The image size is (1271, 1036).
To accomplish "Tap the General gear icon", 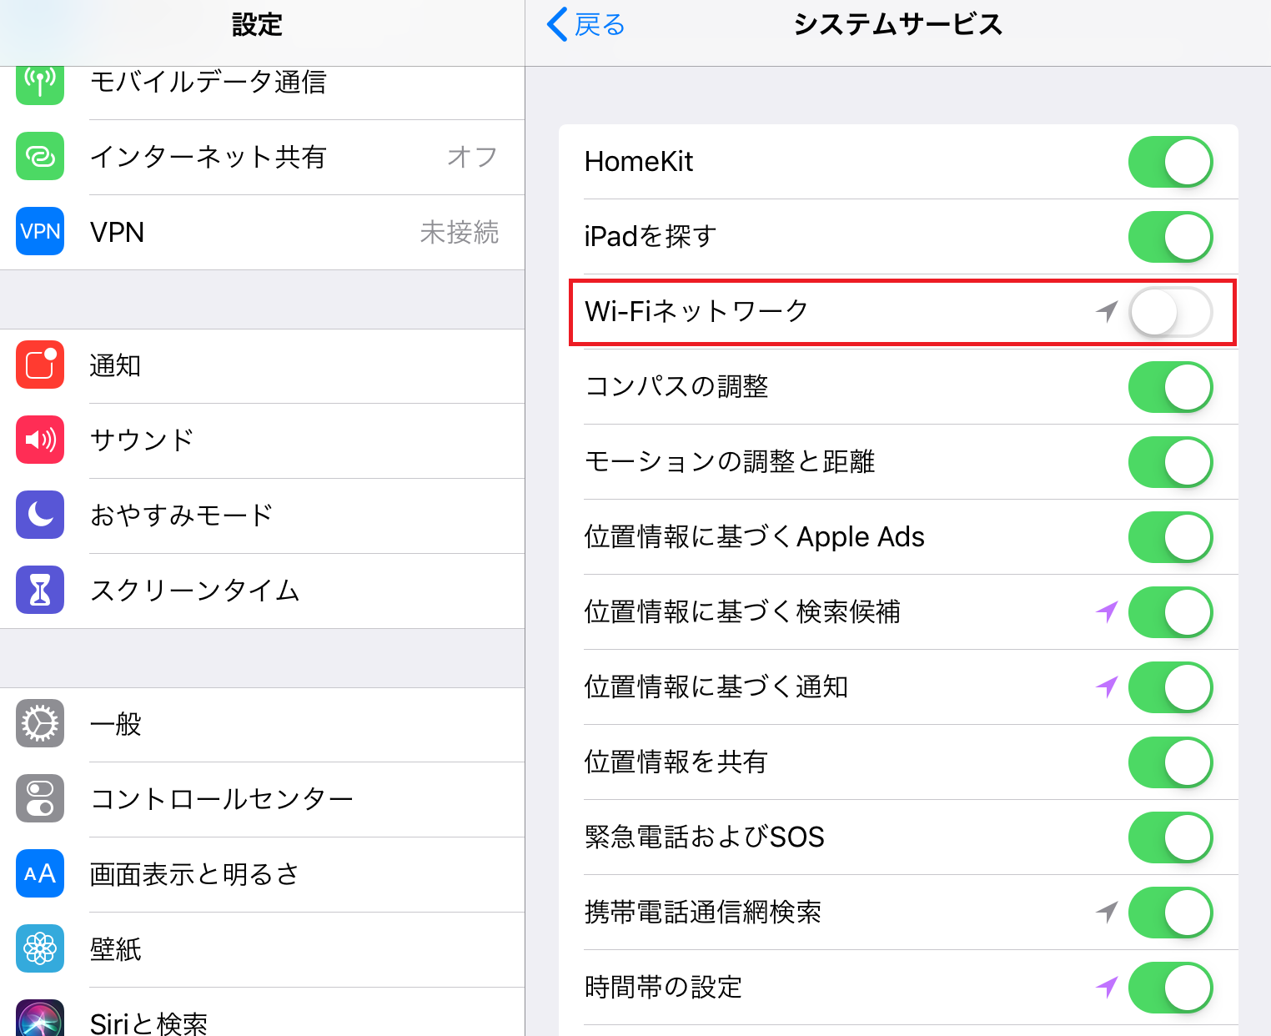I will [x=40, y=723].
